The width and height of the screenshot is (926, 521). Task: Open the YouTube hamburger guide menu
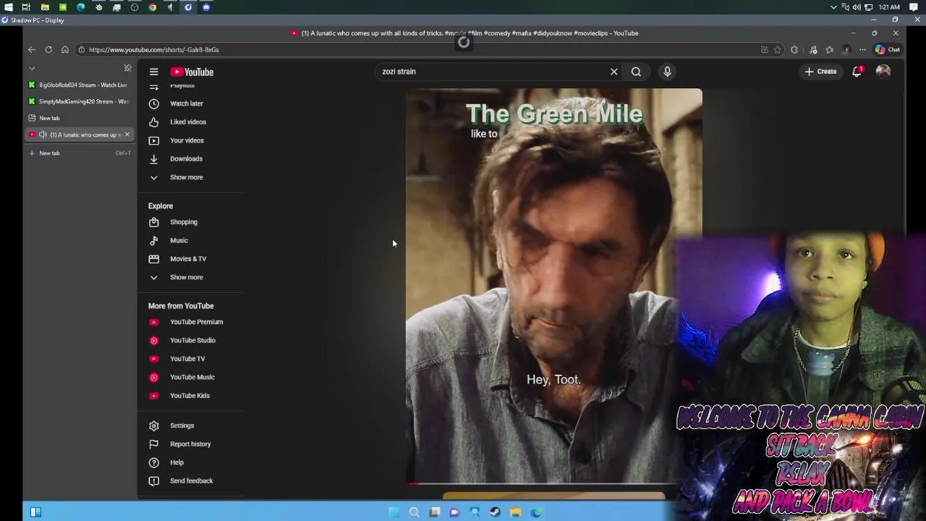(x=153, y=72)
